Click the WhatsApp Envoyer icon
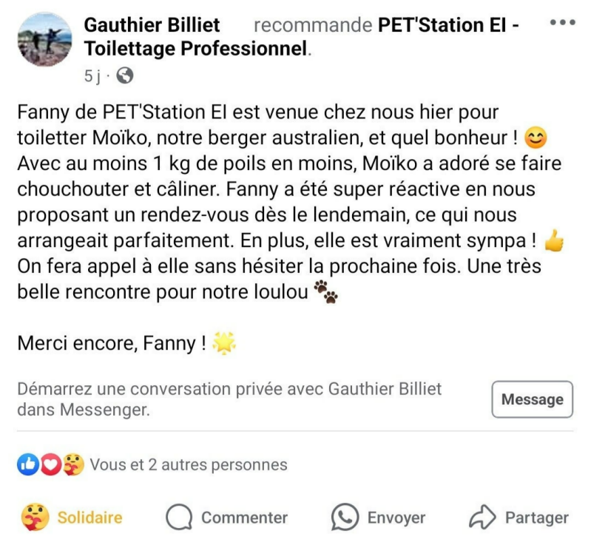 pos(345,518)
